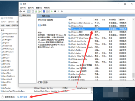The height and width of the screenshot is (101, 135).
Task: Click the Back arrow in Services toolbar
Action: tap(21, 11)
